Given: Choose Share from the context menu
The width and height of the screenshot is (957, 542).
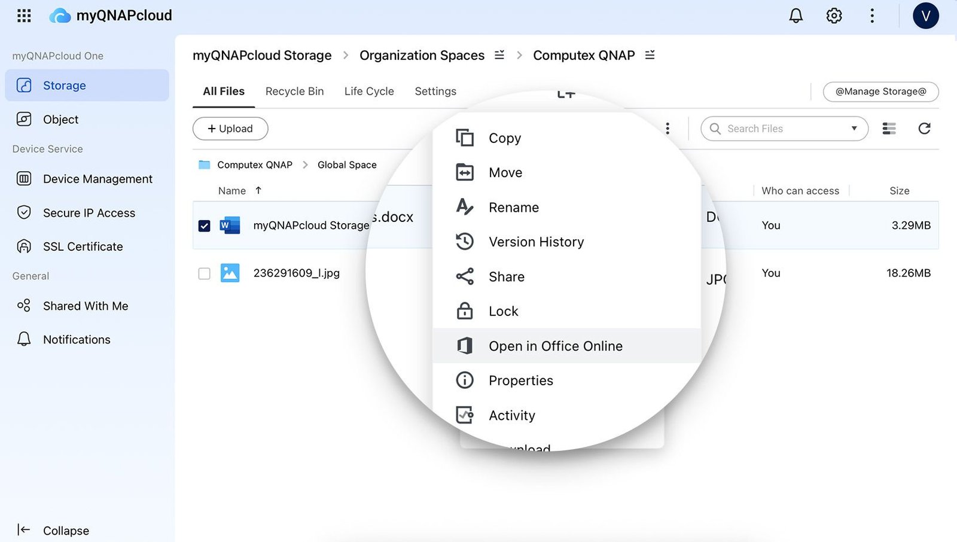Looking at the screenshot, I should [566, 276].
